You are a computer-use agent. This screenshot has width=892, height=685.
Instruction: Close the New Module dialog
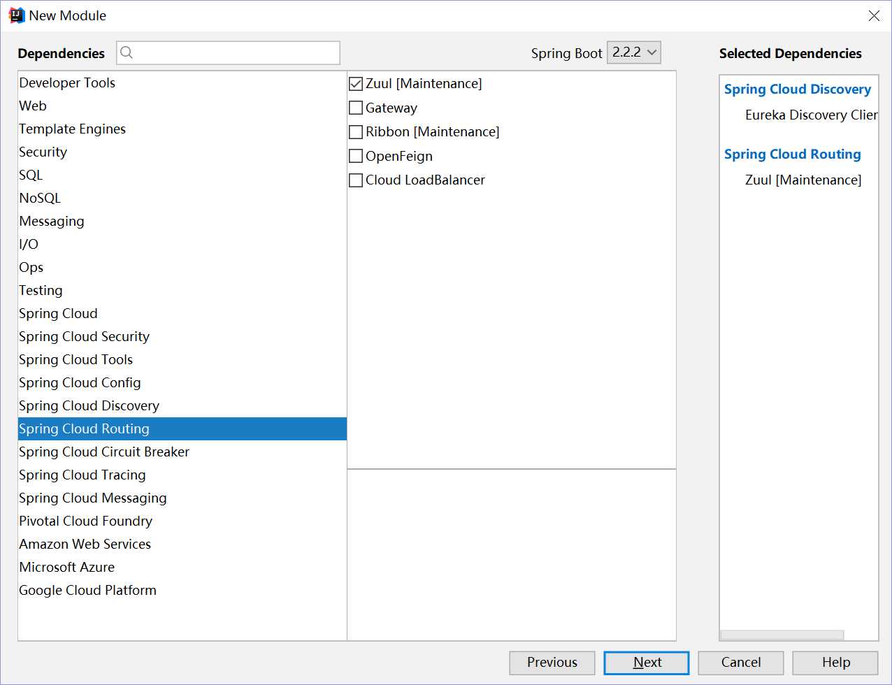coord(874,15)
